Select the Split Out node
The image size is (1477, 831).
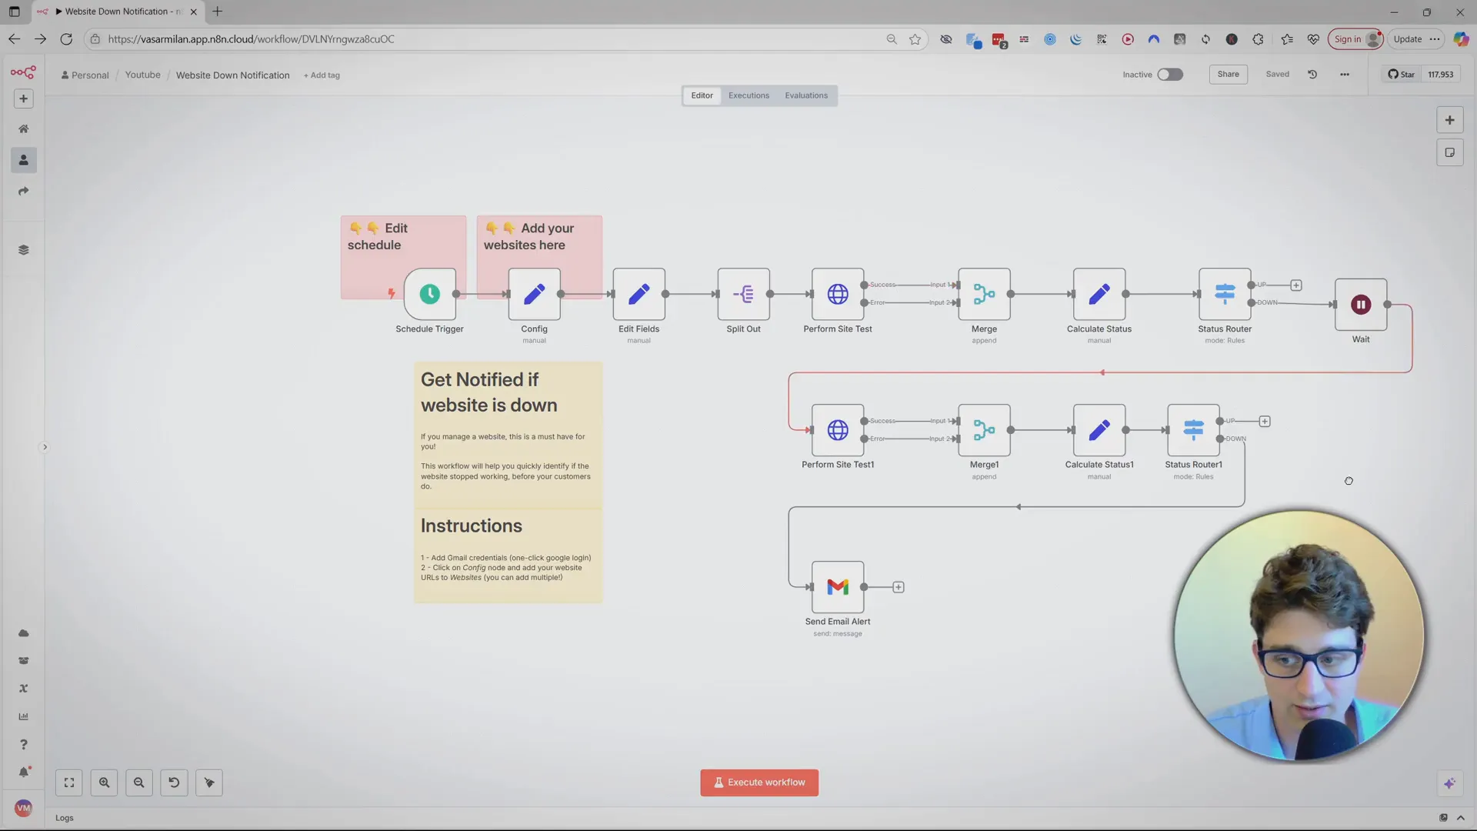[x=743, y=294]
